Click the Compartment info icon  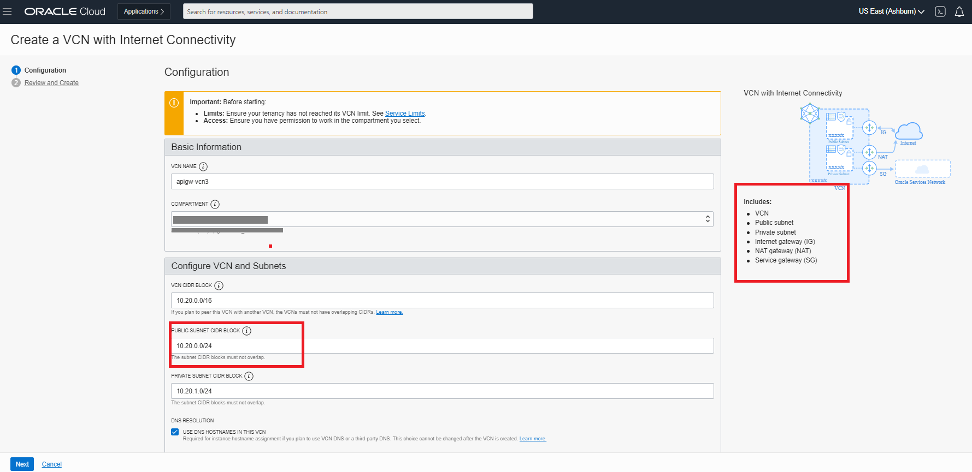pos(215,204)
